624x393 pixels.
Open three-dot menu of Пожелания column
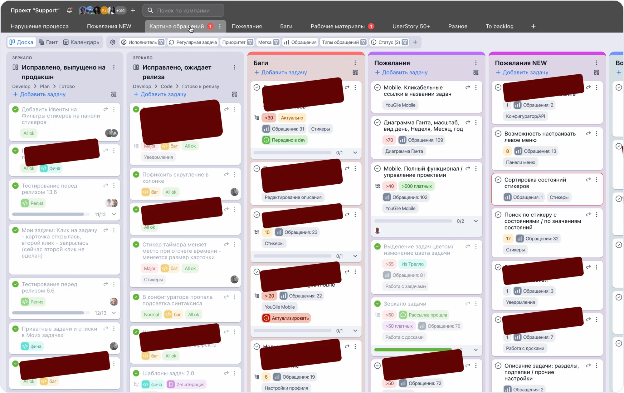475,63
